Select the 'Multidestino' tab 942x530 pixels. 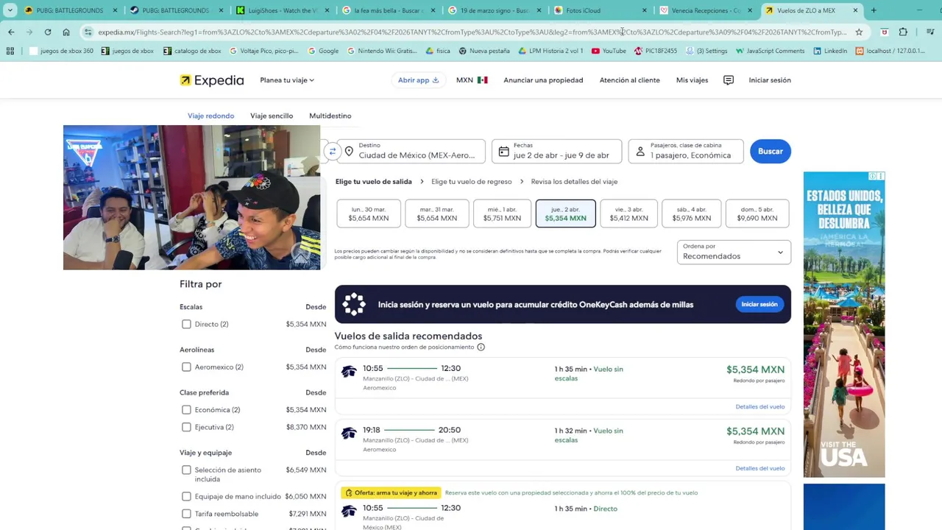coord(330,116)
